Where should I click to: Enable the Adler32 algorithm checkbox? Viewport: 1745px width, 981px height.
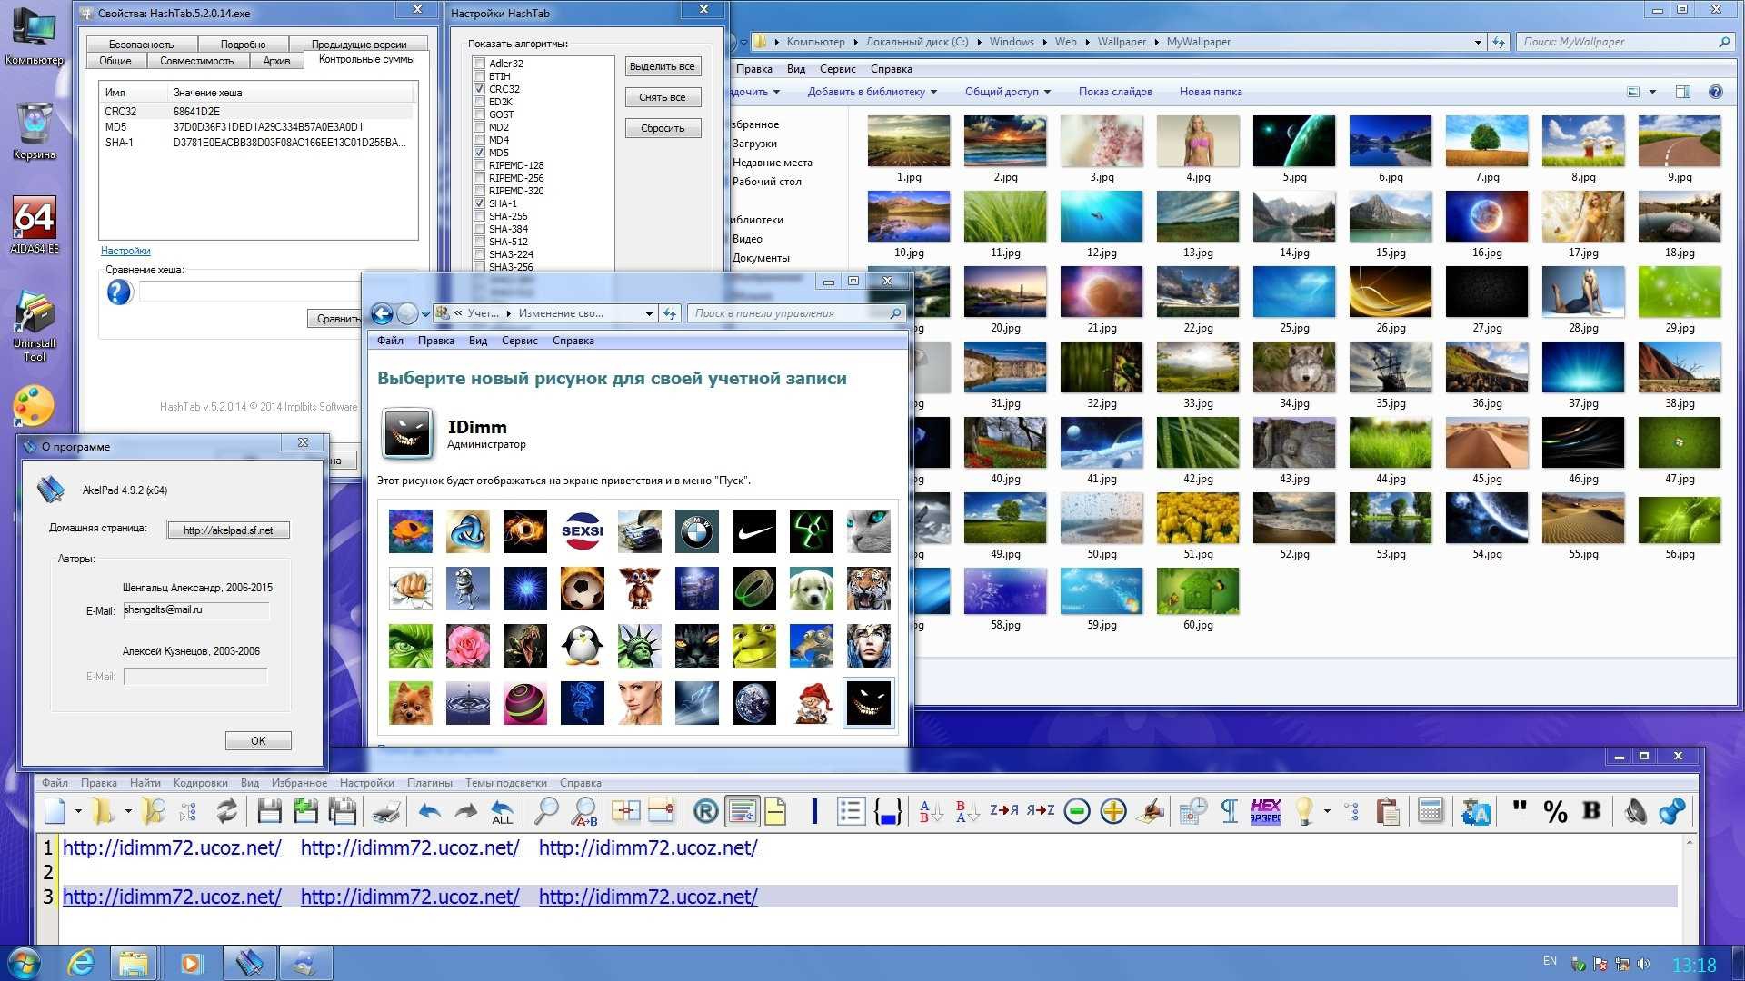point(479,64)
